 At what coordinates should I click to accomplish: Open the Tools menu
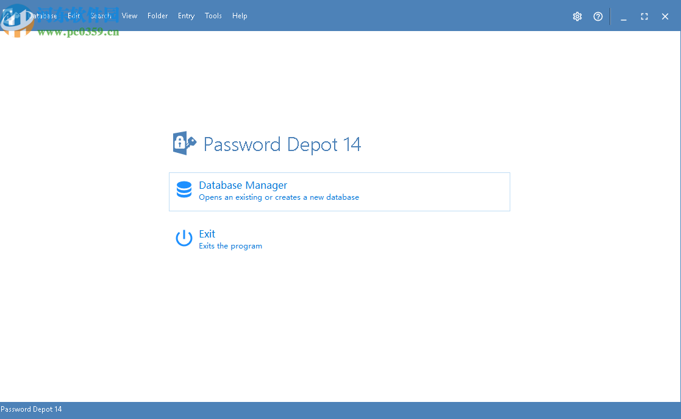[213, 16]
